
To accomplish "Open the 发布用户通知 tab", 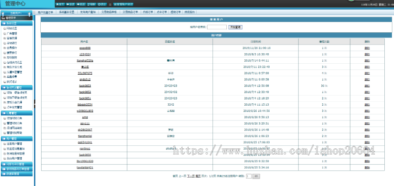I will (88, 12).
